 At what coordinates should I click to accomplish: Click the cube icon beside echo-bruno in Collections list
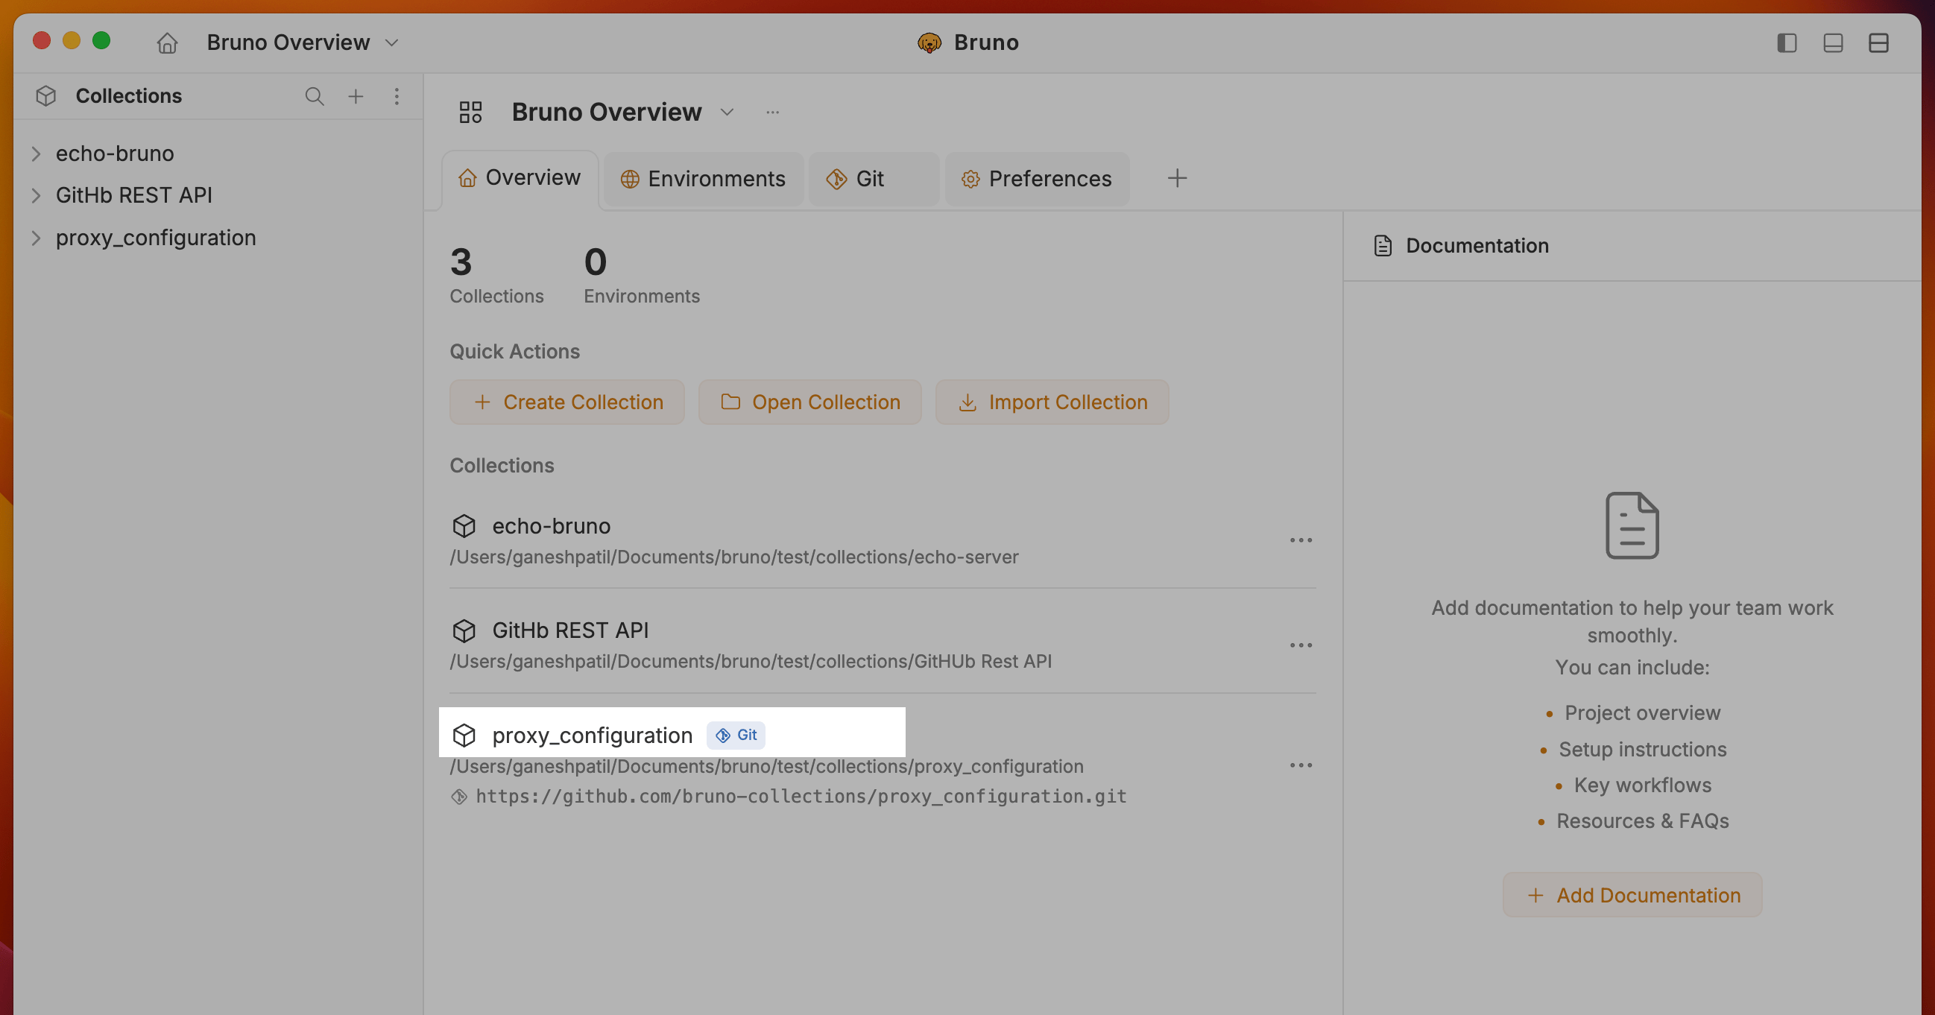point(464,525)
